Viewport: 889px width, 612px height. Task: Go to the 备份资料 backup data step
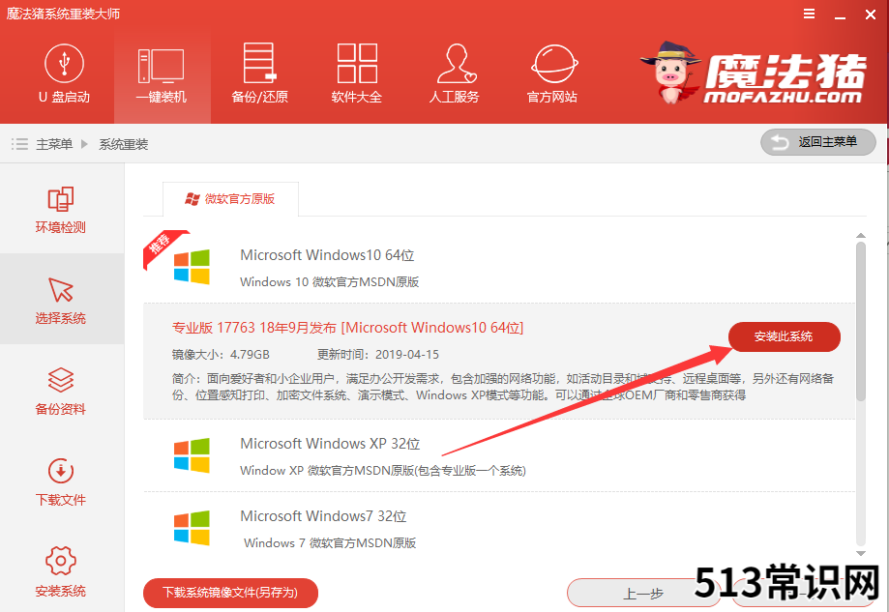61,391
